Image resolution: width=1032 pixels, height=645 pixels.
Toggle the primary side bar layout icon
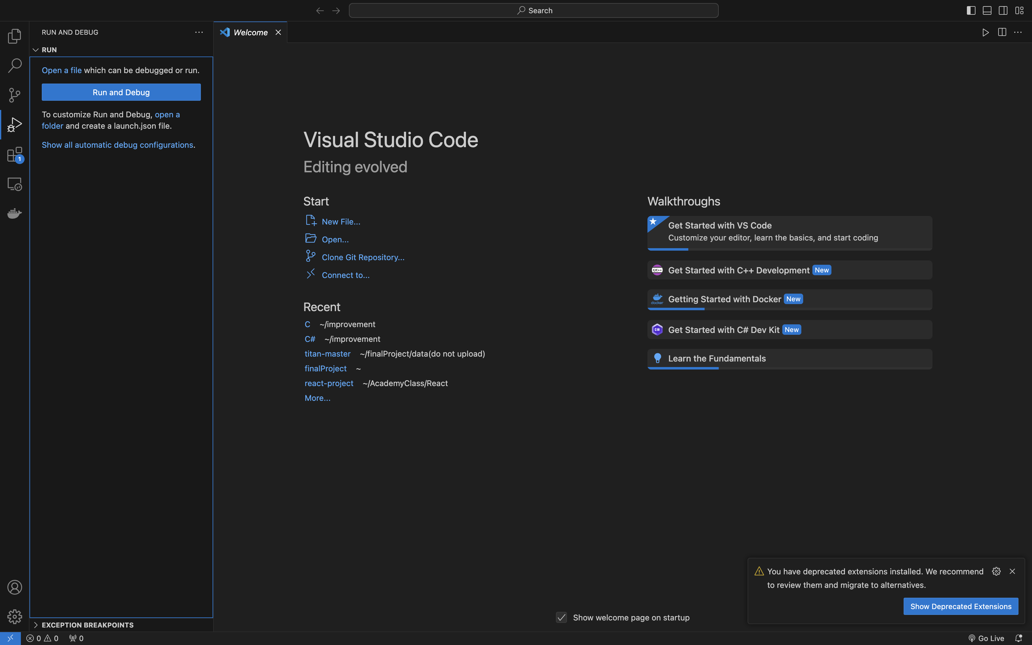(971, 11)
